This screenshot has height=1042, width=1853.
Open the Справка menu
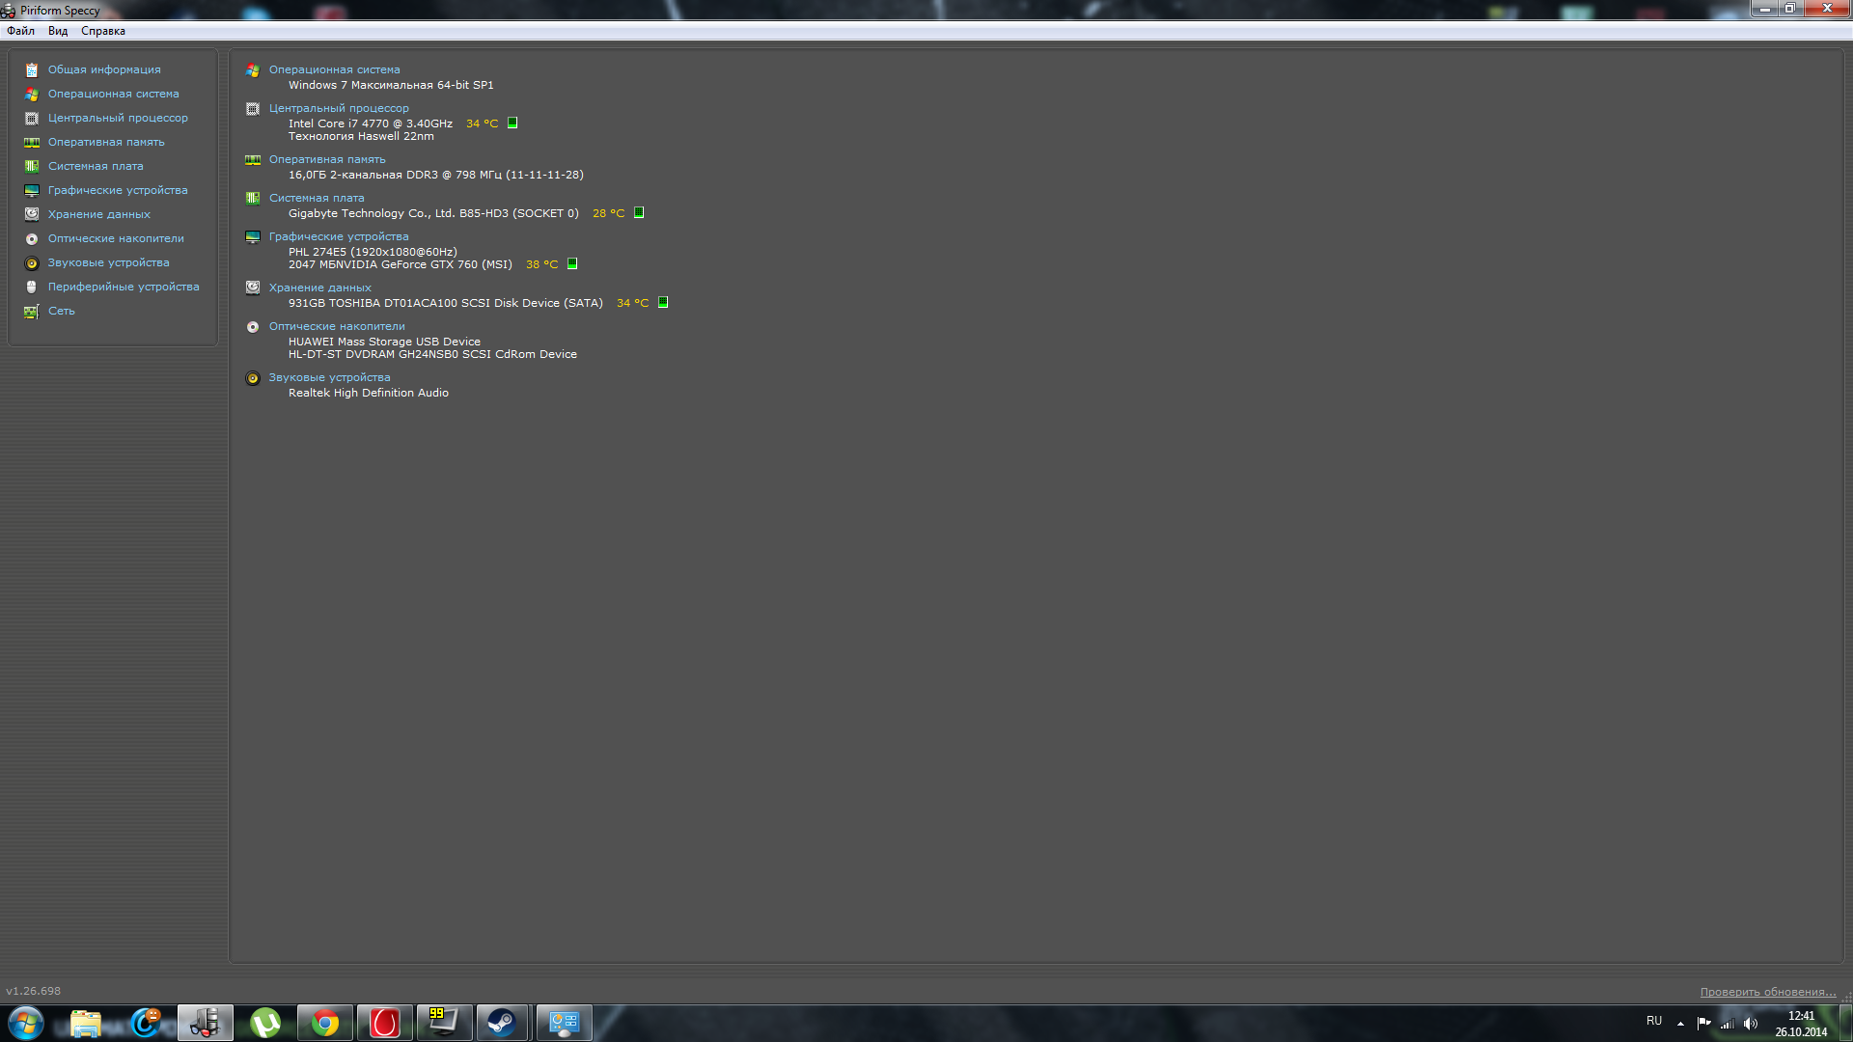click(103, 31)
